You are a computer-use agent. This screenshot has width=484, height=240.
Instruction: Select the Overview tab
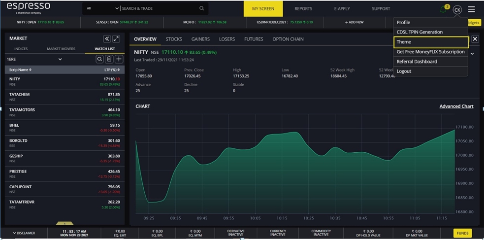pyautogui.click(x=145, y=39)
